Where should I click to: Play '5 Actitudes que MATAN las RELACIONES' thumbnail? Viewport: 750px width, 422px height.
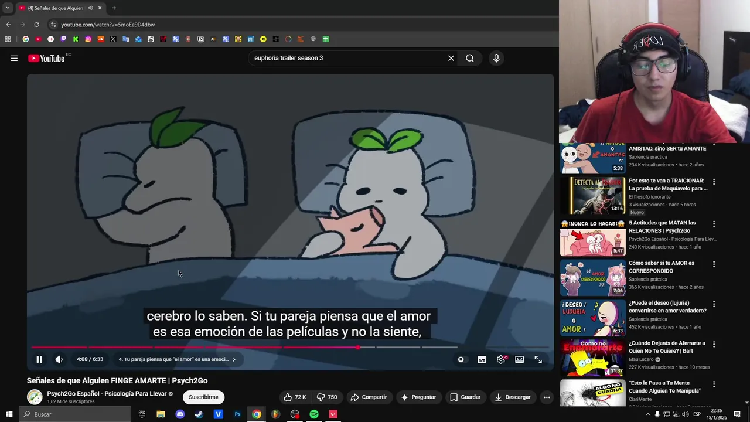593,238
